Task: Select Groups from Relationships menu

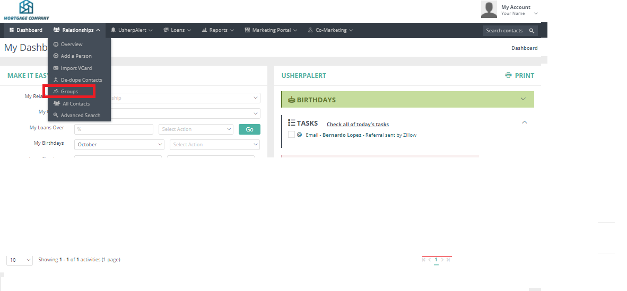Action: pos(69,92)
